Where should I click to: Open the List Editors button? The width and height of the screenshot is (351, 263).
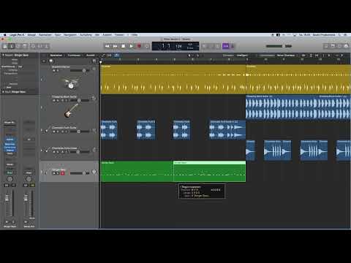(x=326, y=46)
